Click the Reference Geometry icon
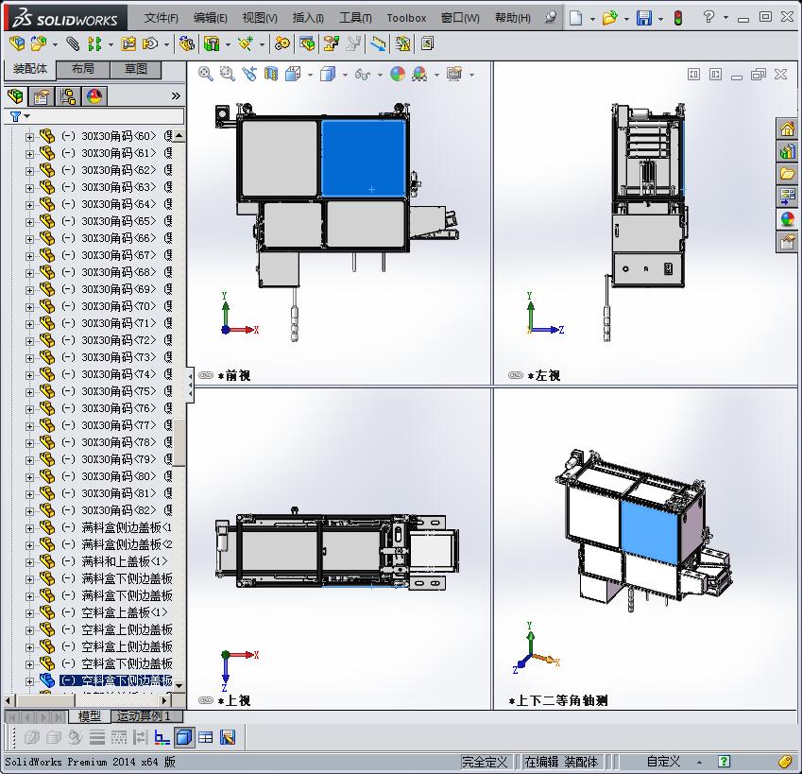Image resolution: width=802 pixels, height=774 pixels. [x=246, y=44]
